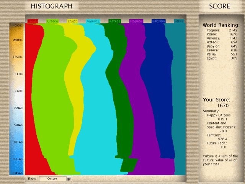This screenshot has height=184, width=245.
Task: Click the 1557BC timeline label
Action: tap(18, 57)
